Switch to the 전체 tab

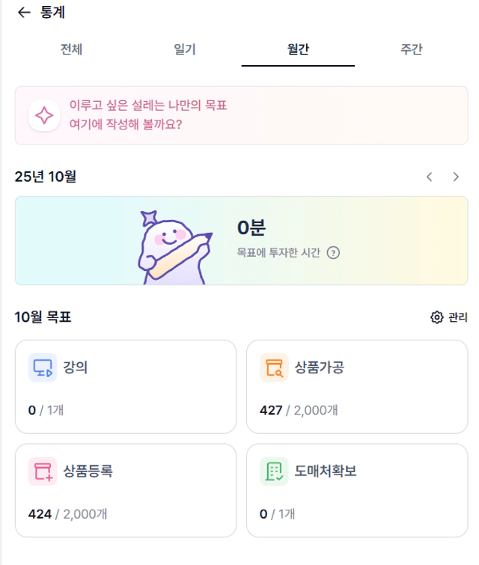click(71, 49)
